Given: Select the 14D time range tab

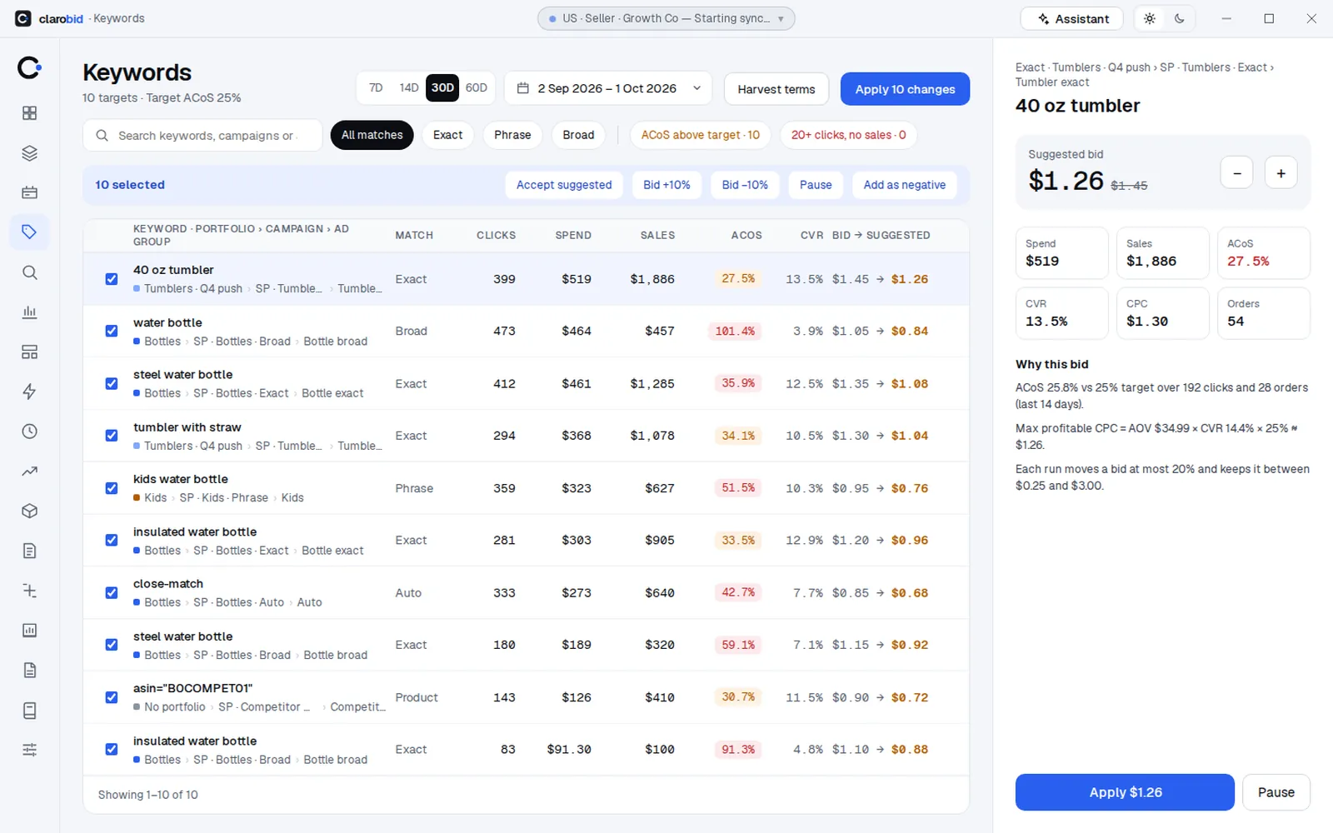Looking at the screenshot, I should tap(409, 87).
